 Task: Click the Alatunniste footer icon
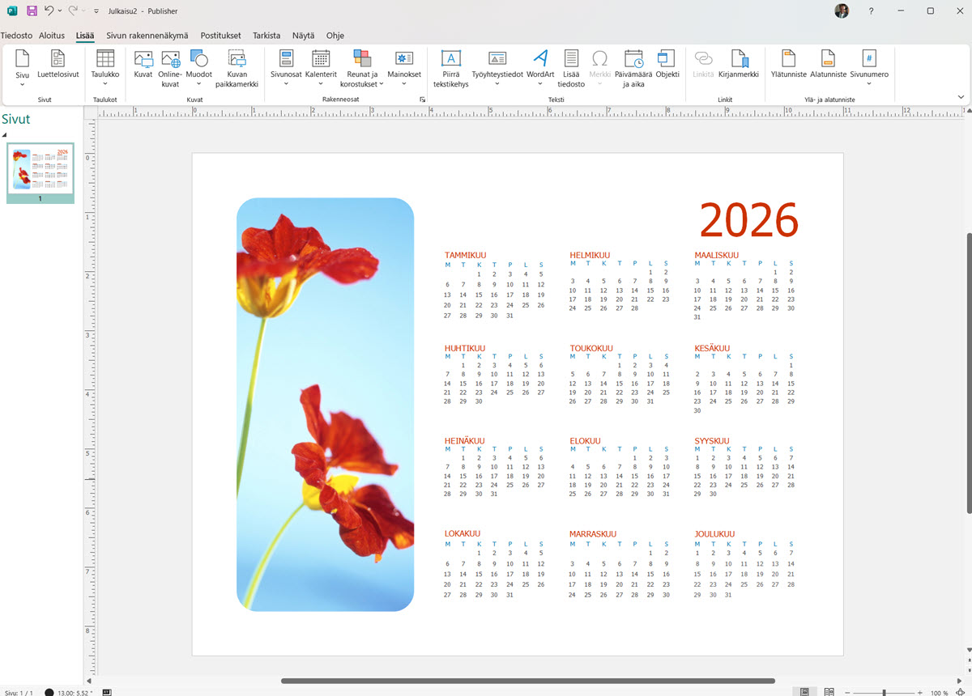tap(828, 65)
